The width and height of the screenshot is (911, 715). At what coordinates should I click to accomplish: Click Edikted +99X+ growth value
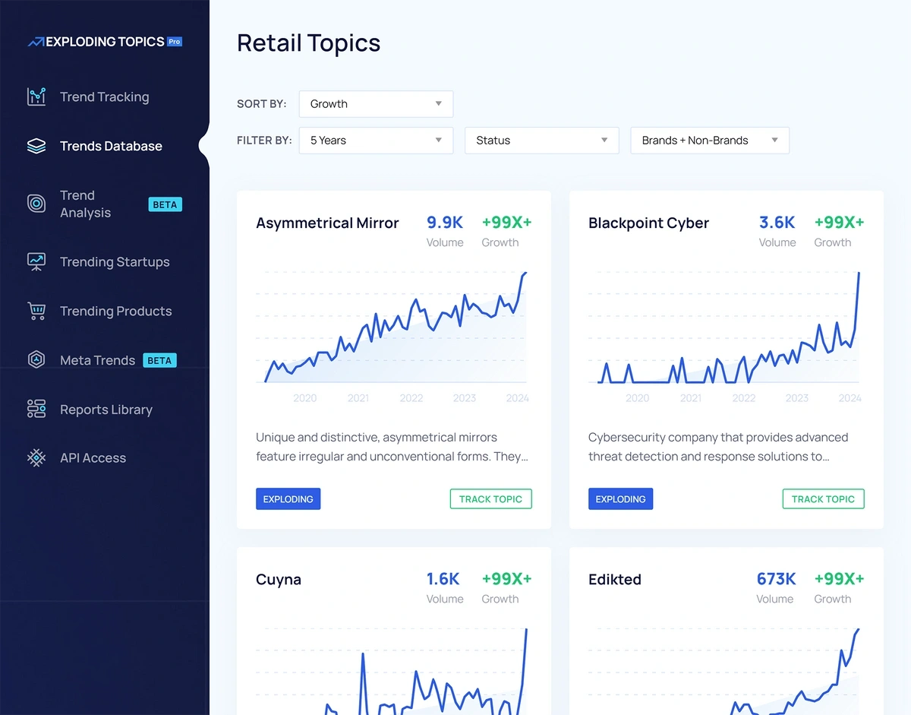(x=839, y=579)
